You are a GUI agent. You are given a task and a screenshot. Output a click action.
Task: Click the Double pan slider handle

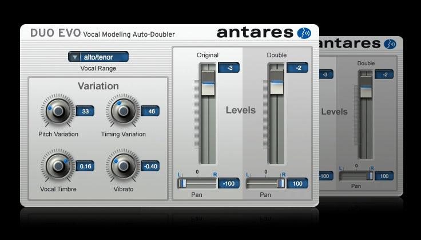click(x=281, y=183)
